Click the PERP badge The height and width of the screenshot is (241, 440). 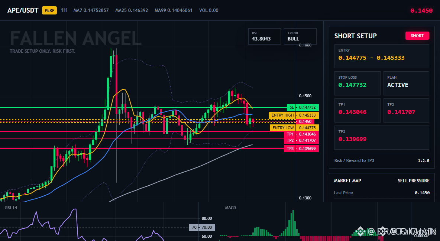pos(49,10)
